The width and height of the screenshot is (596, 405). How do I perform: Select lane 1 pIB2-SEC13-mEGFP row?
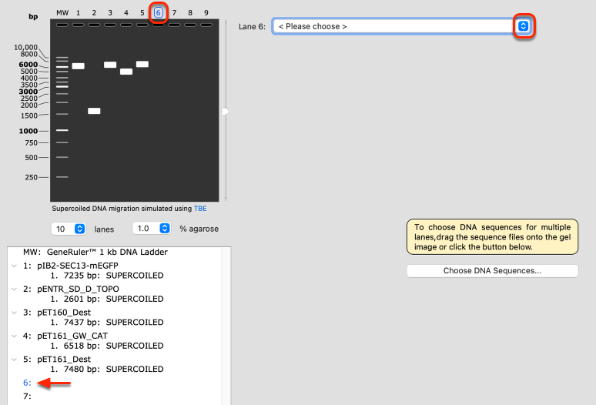(x=71, y=266)
